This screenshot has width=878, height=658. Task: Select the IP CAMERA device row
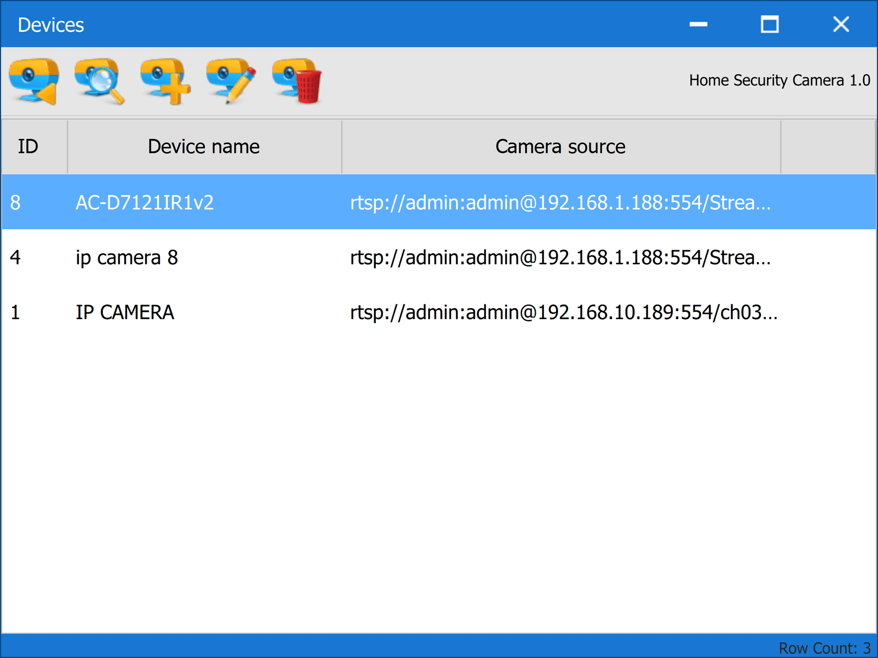(x=125, y=312)
